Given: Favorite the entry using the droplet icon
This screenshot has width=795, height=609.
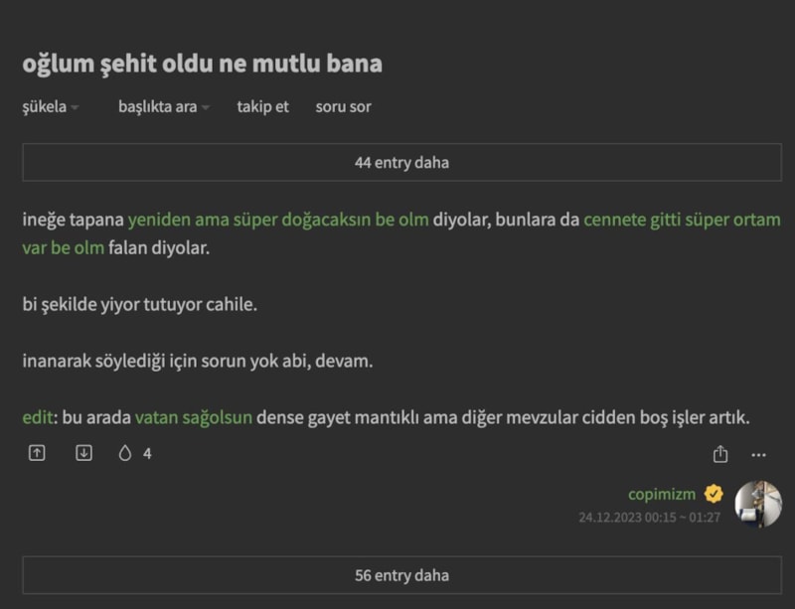Looking at the screenshot, I should (124, 453).
